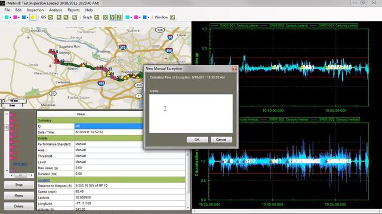Screen dimensions: 382x214
Task: Click the yellow triangle map marker 11
Action: (x=84, y=65)
